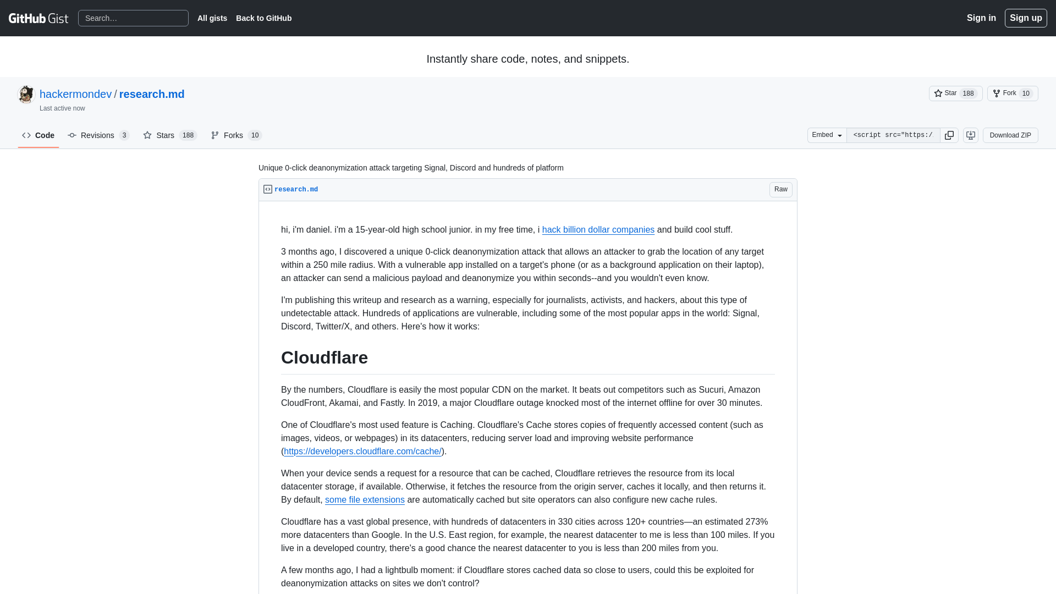The width and height of the screenshot is (1056, 594).
Task: Click the Fork icon to fork gist
Action: pos(996,93)
